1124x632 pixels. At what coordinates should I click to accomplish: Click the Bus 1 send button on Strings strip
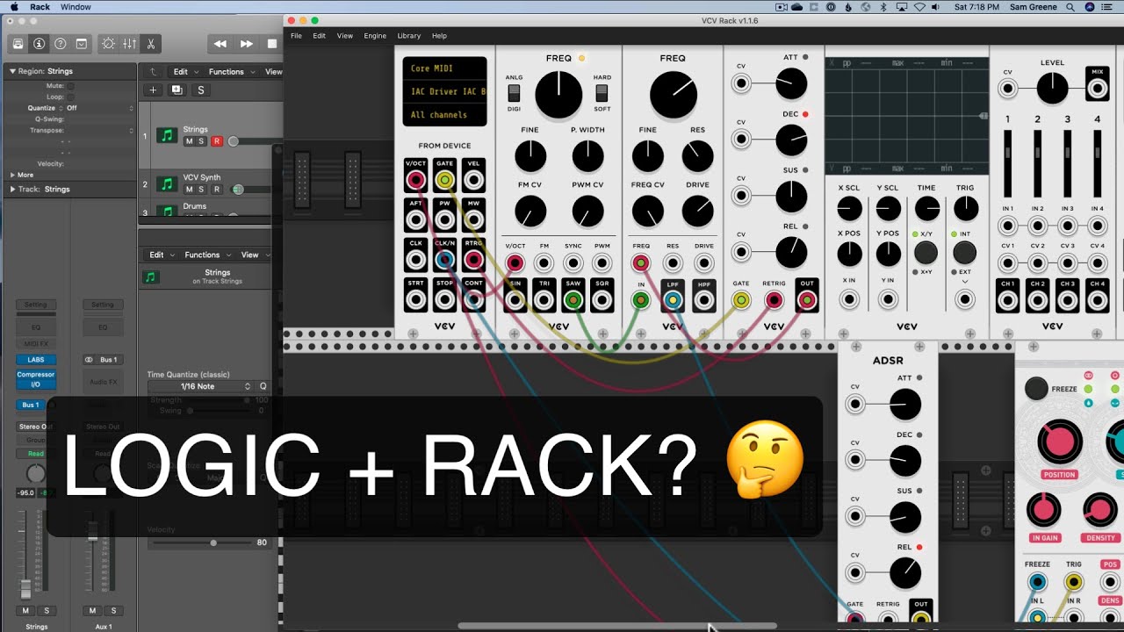[32, 405]
